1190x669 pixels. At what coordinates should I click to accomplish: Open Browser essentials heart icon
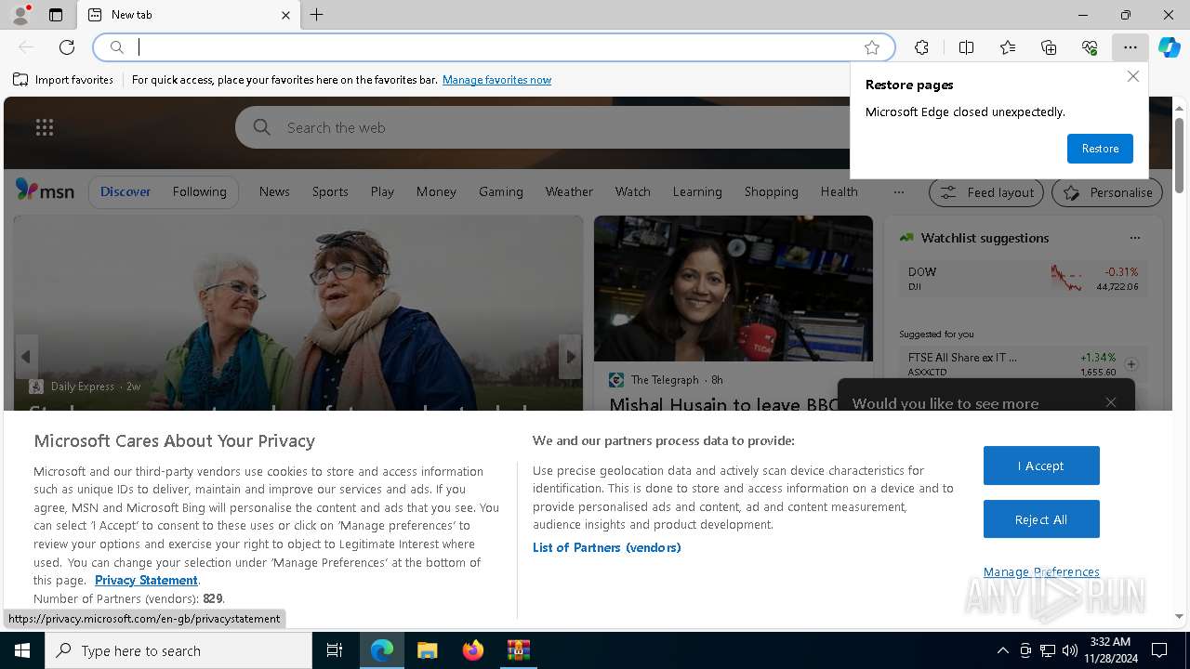click(x=1090, y=47)
